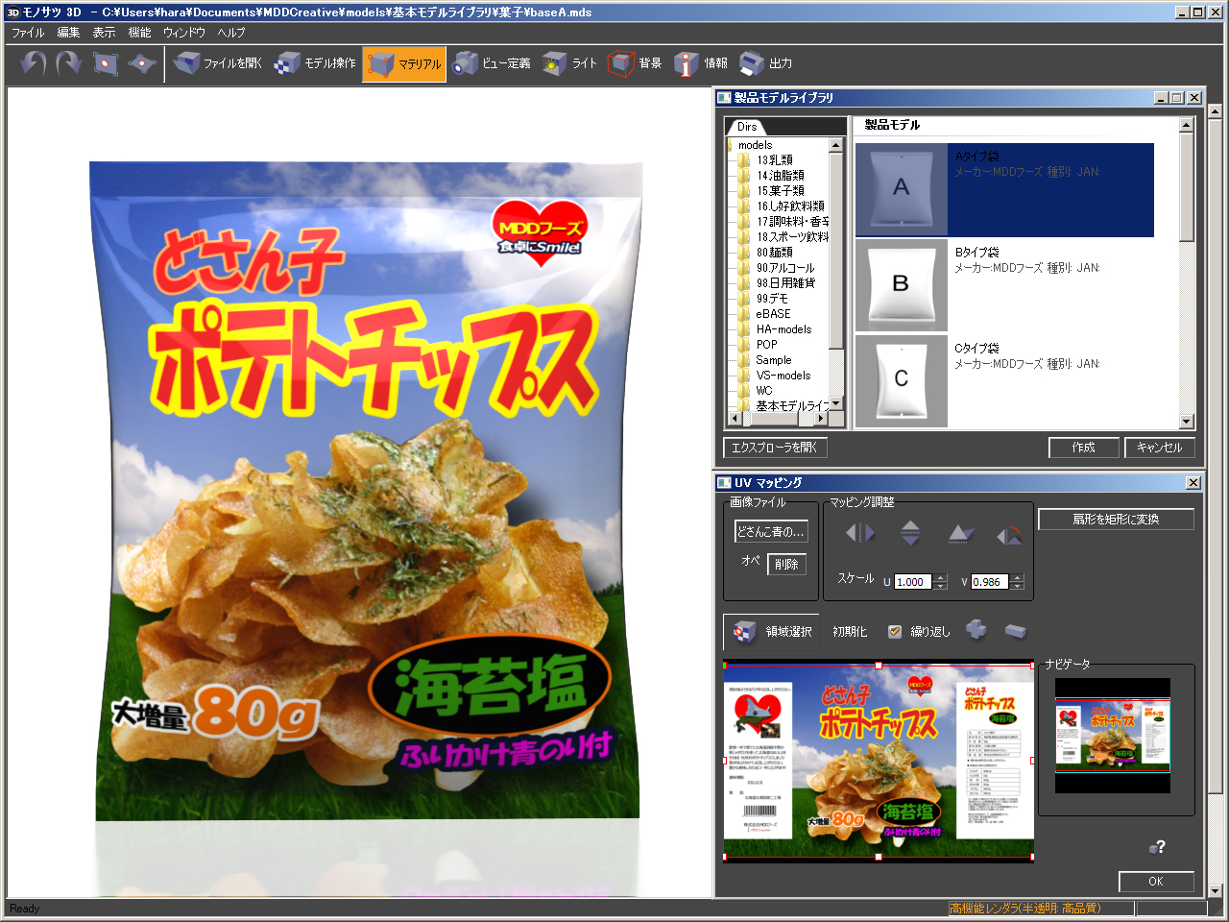Click the plus-shaped block icon
Viewport: 1229px width, 922px height.
(x=976, y=630)
